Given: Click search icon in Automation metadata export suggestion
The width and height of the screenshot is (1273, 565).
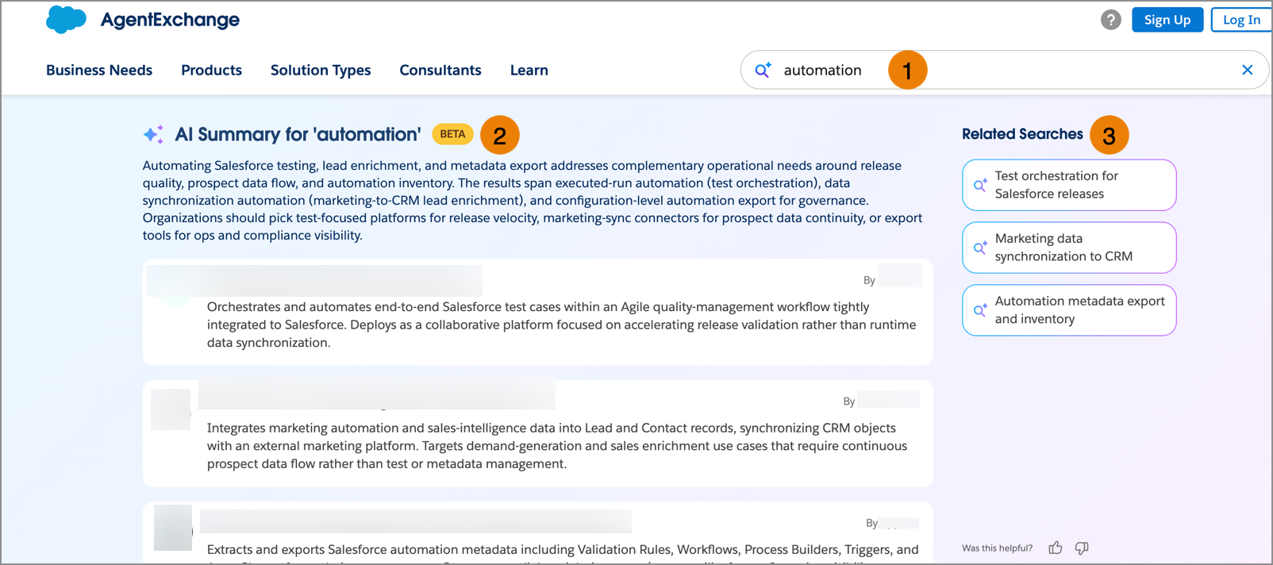Looking at the screenshot, I should [x=980, y=310].
